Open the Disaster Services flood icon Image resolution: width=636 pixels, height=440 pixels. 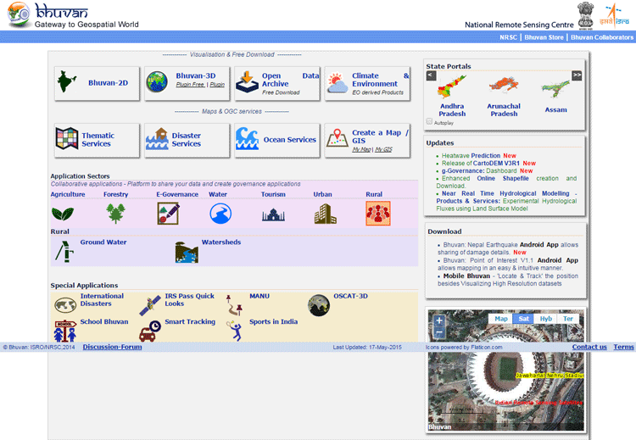click(x=157, y=139)
